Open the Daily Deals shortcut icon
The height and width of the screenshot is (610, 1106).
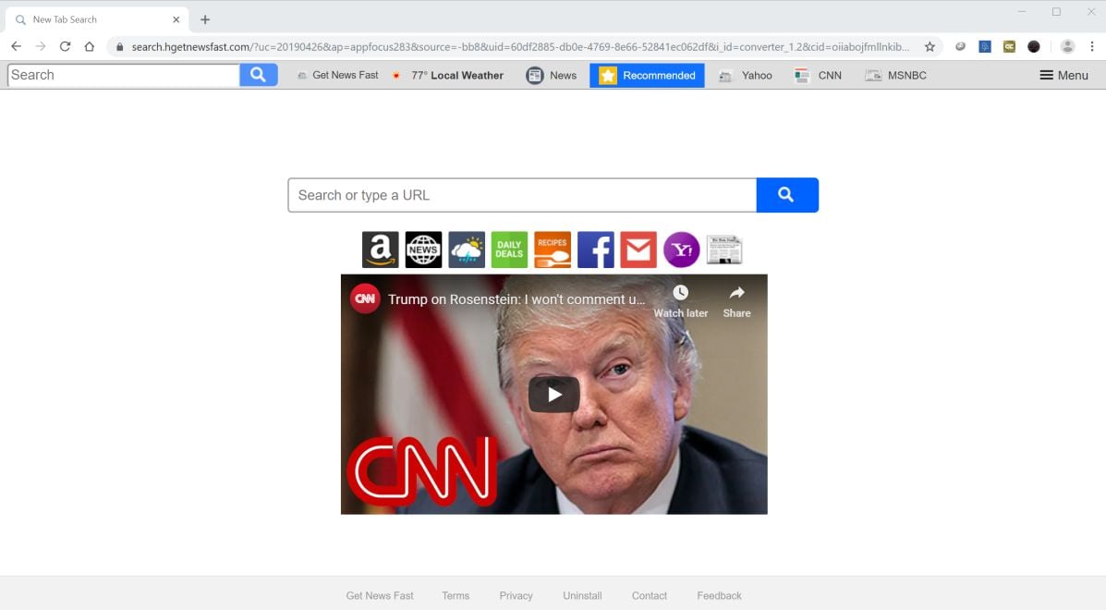click(509, 250)
